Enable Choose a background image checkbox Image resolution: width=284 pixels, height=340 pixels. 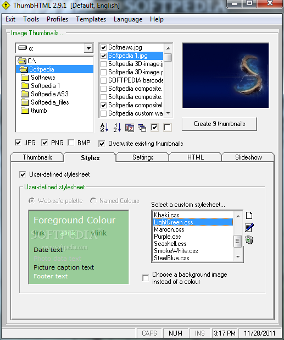pyautogui.click(x=146, y=278)
